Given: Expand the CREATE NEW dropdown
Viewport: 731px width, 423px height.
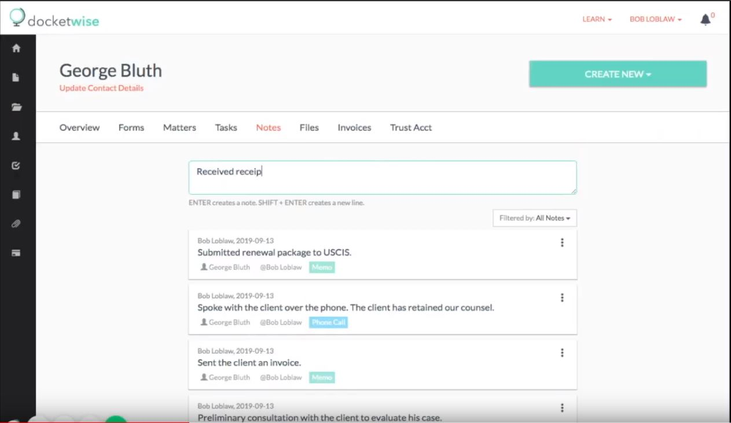Looking at the screenshot, I should click(x=617, y=74).
